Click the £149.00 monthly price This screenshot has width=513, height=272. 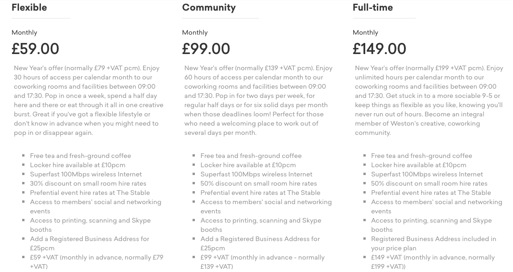pos(380,49)
